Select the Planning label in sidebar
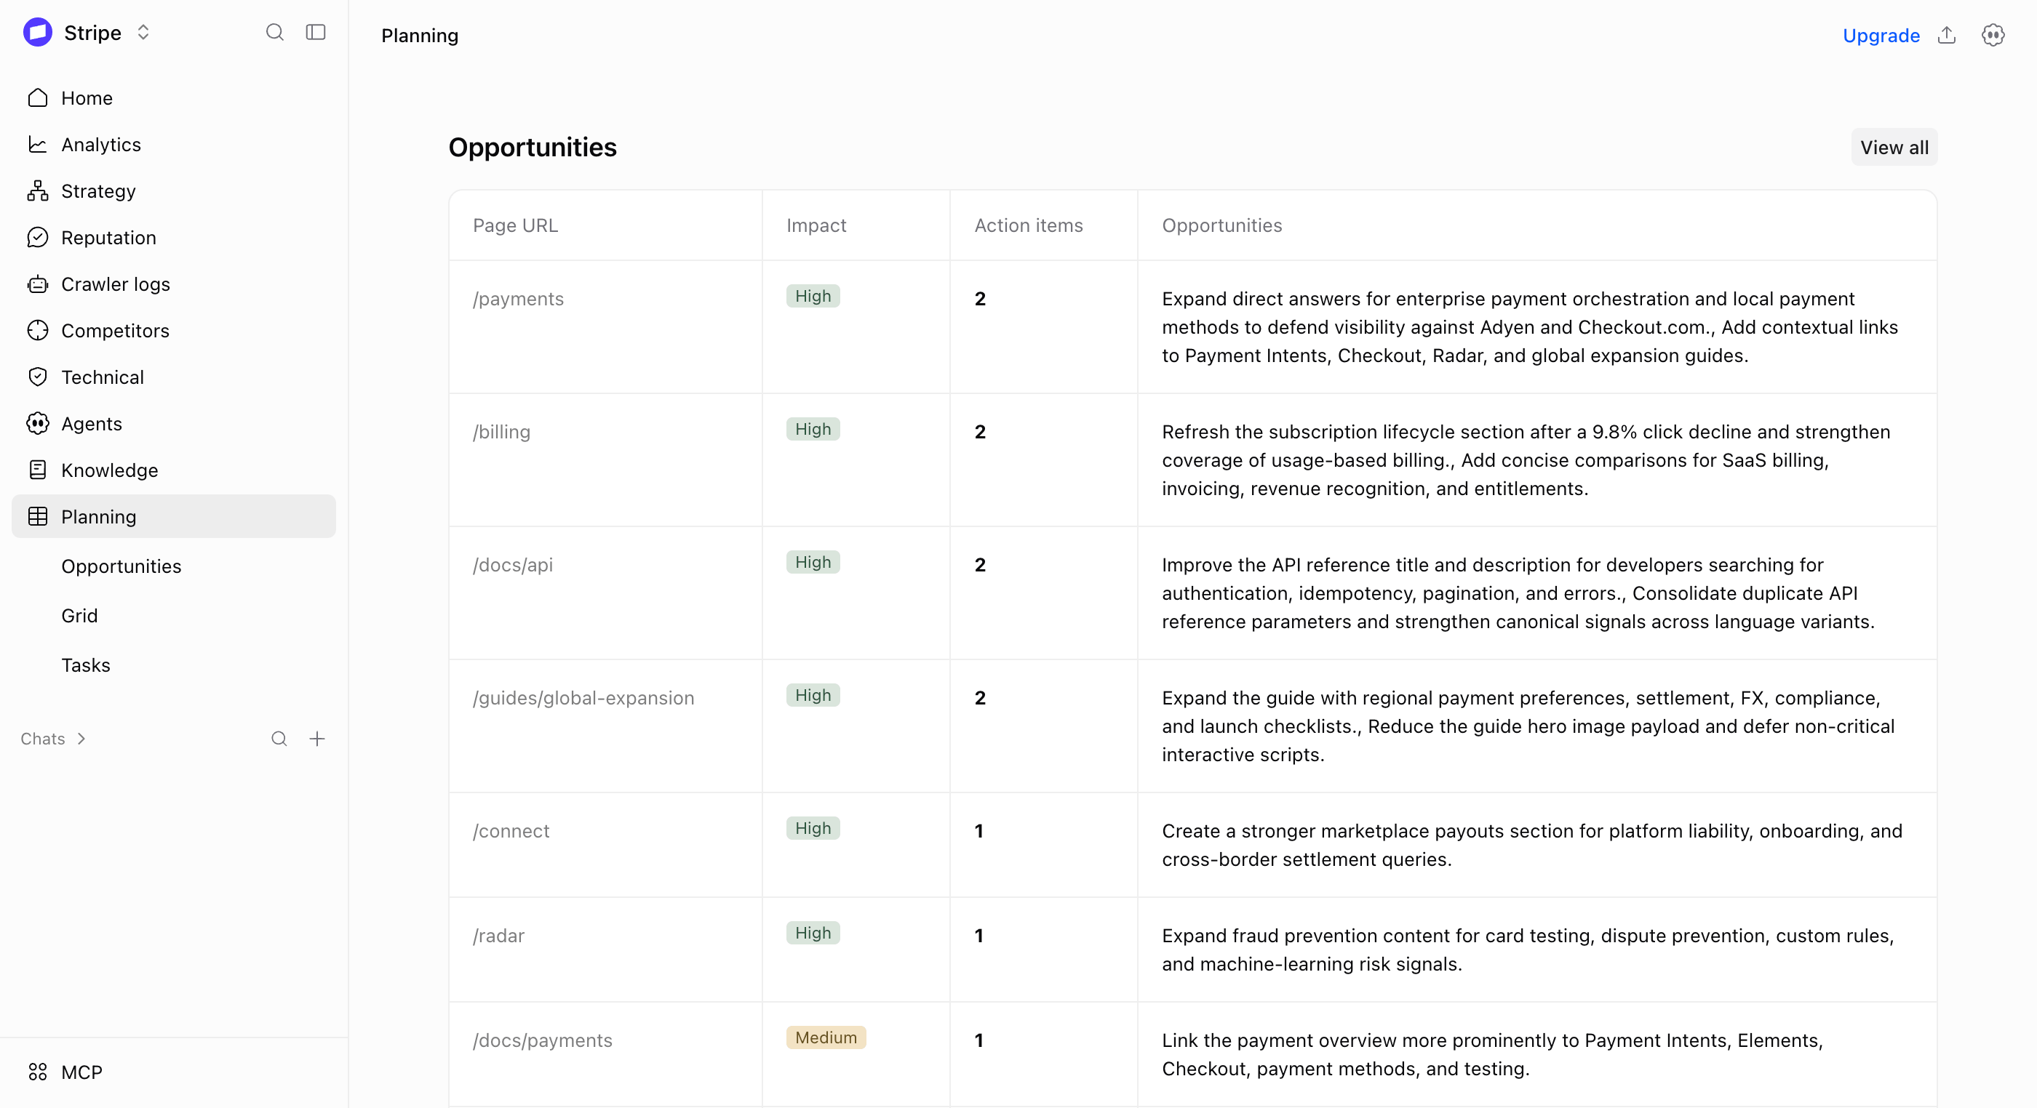Viewport: 2037px width, 1108px height. (98, 517)
